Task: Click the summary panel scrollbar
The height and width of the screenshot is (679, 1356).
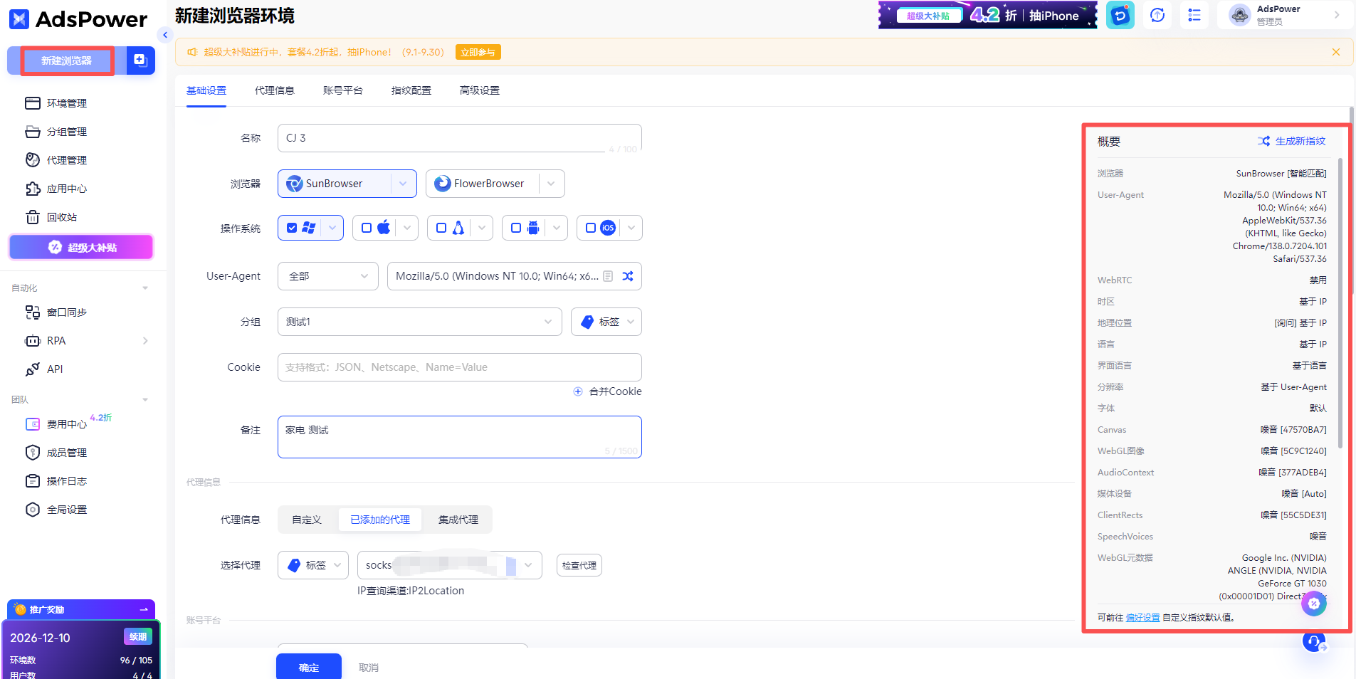Action: (x=1340, y=302)
